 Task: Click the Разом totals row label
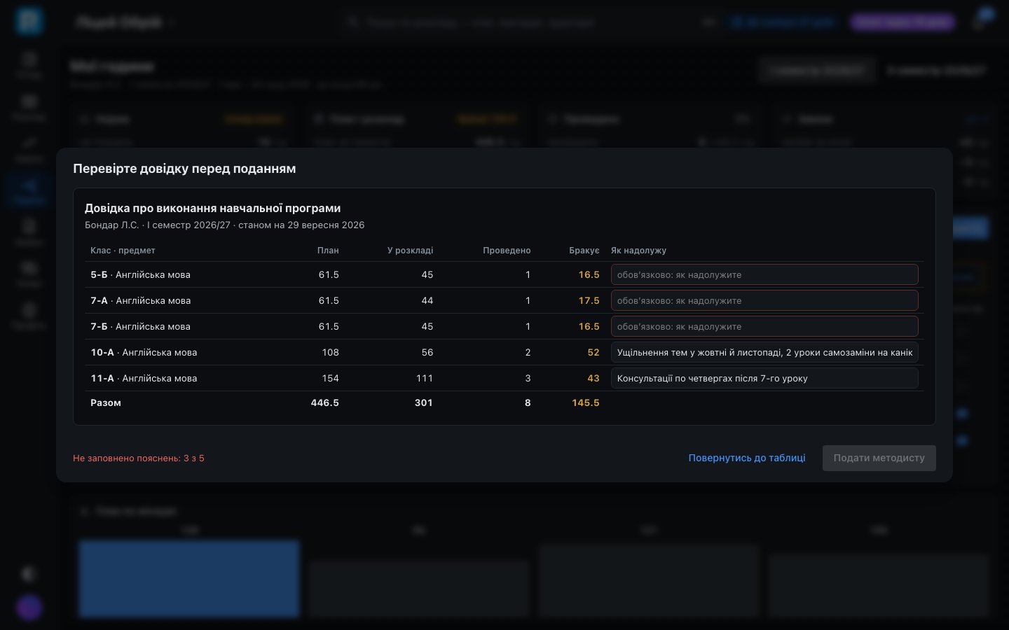pyautogui.click(x=106, y=402)
